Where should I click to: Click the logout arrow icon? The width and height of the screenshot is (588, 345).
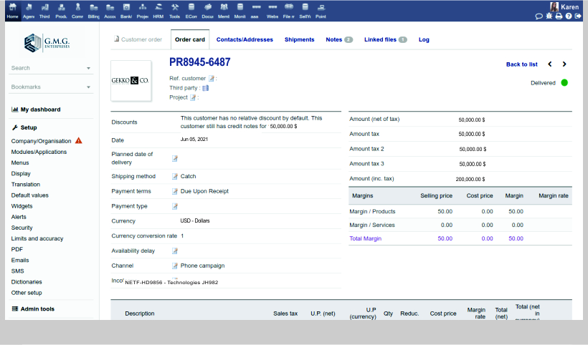(578, 16)
